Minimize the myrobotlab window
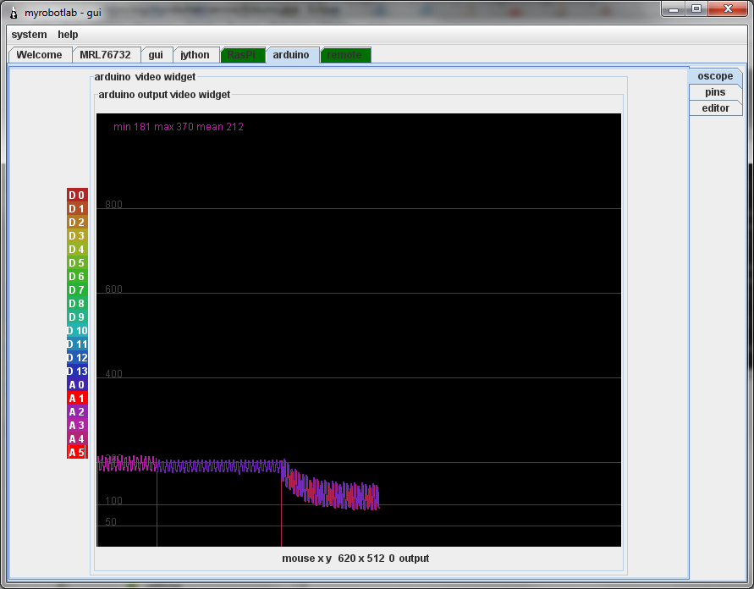The image size is (754, 589). [674, 9]
